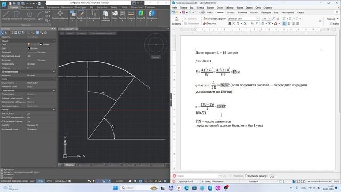This screenshot has width=341, height=192.
Task: Toggle single-page view in Writer status bar
Action: click(x=294, y=181)
